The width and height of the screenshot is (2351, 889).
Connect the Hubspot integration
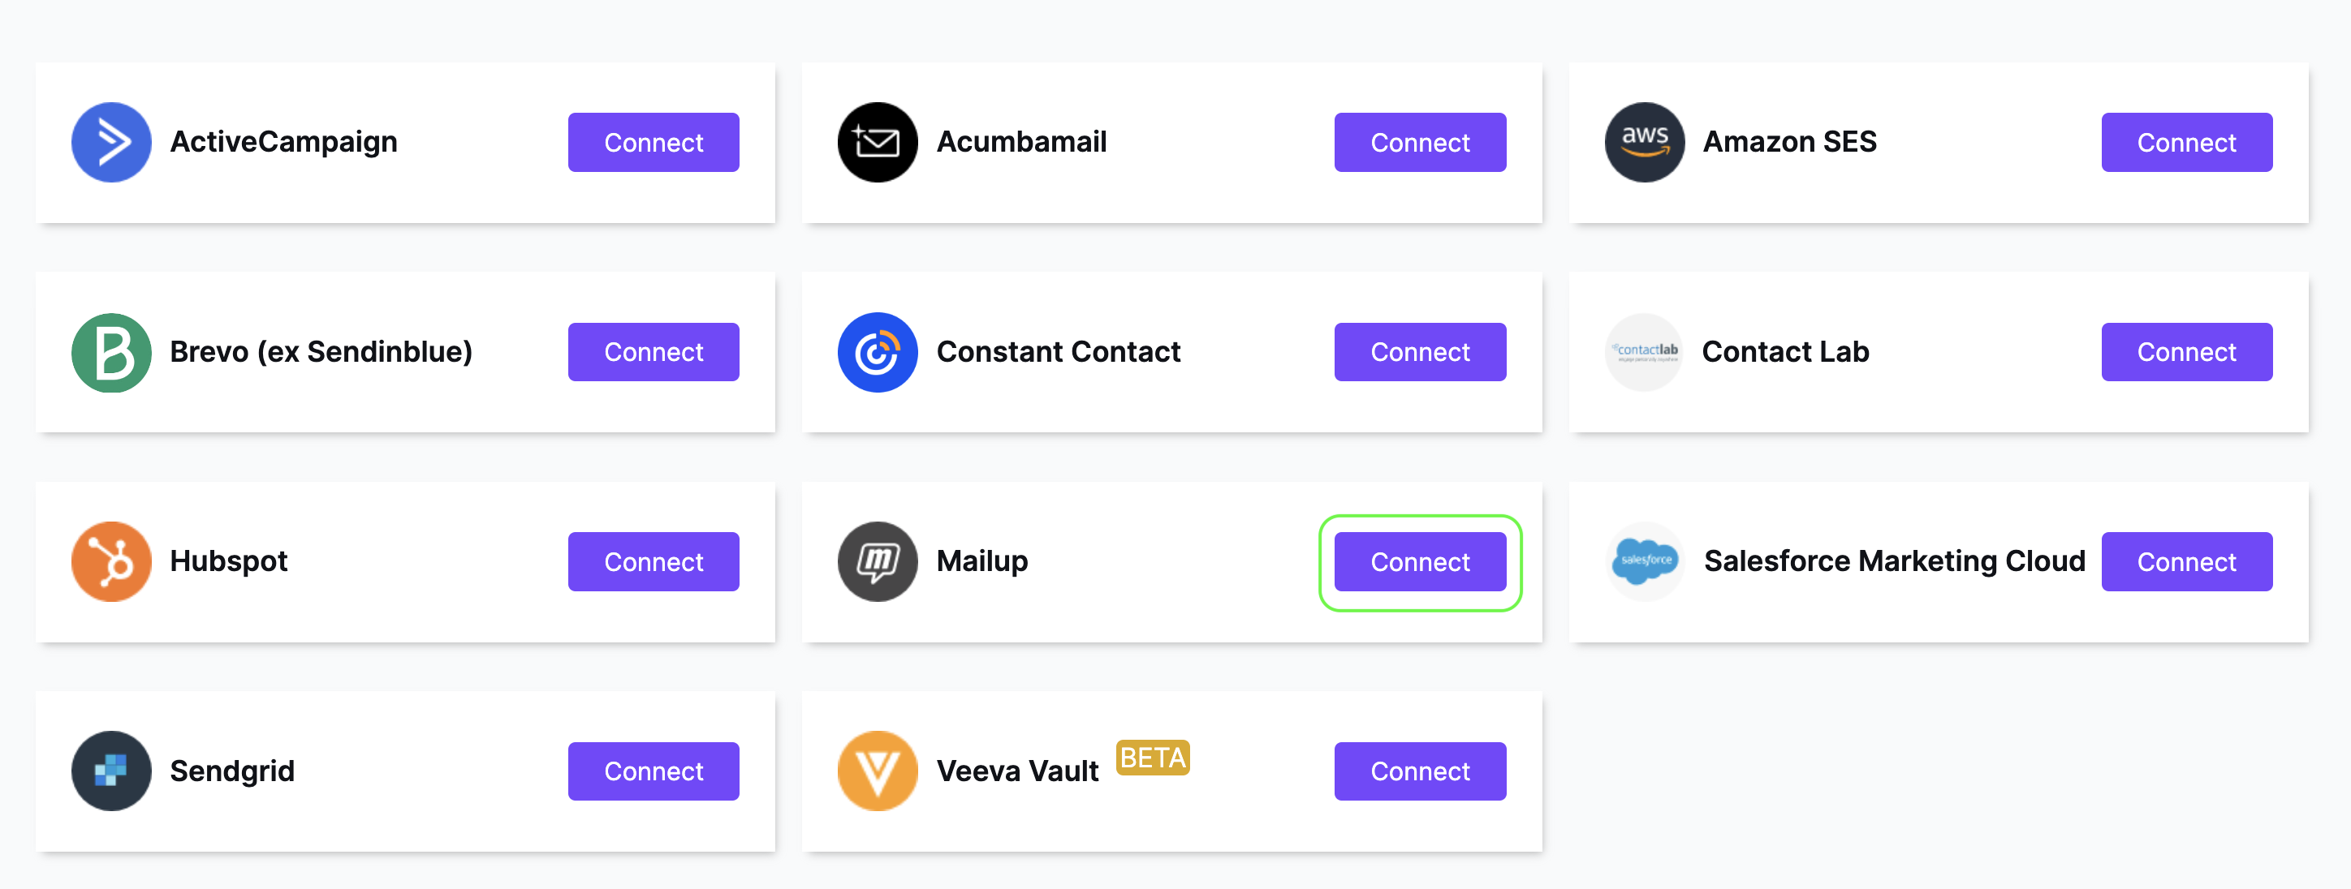click(x=654, y=561)
